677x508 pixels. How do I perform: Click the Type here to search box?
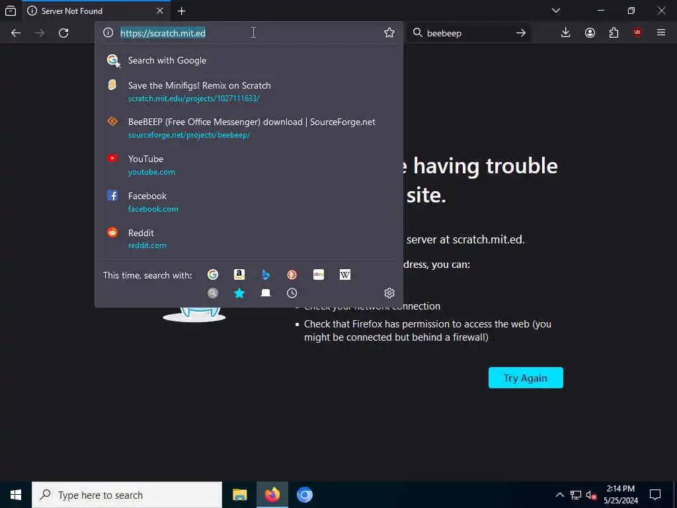[x=127, y=495]
